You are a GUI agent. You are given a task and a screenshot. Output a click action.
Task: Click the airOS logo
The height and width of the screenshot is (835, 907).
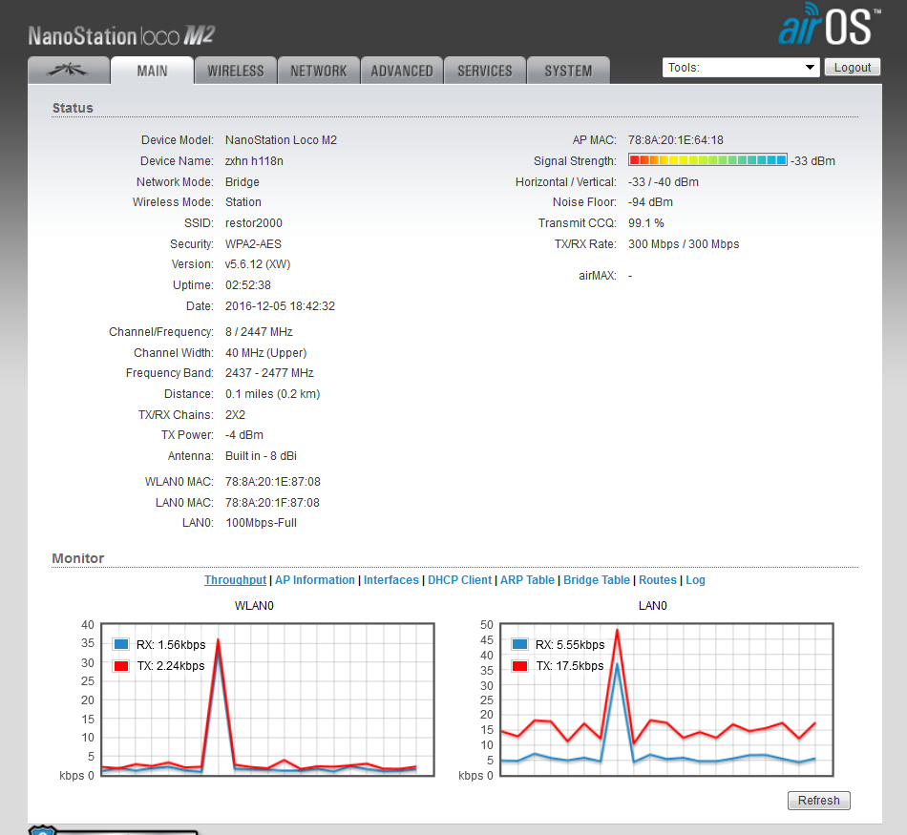[830, 24]
